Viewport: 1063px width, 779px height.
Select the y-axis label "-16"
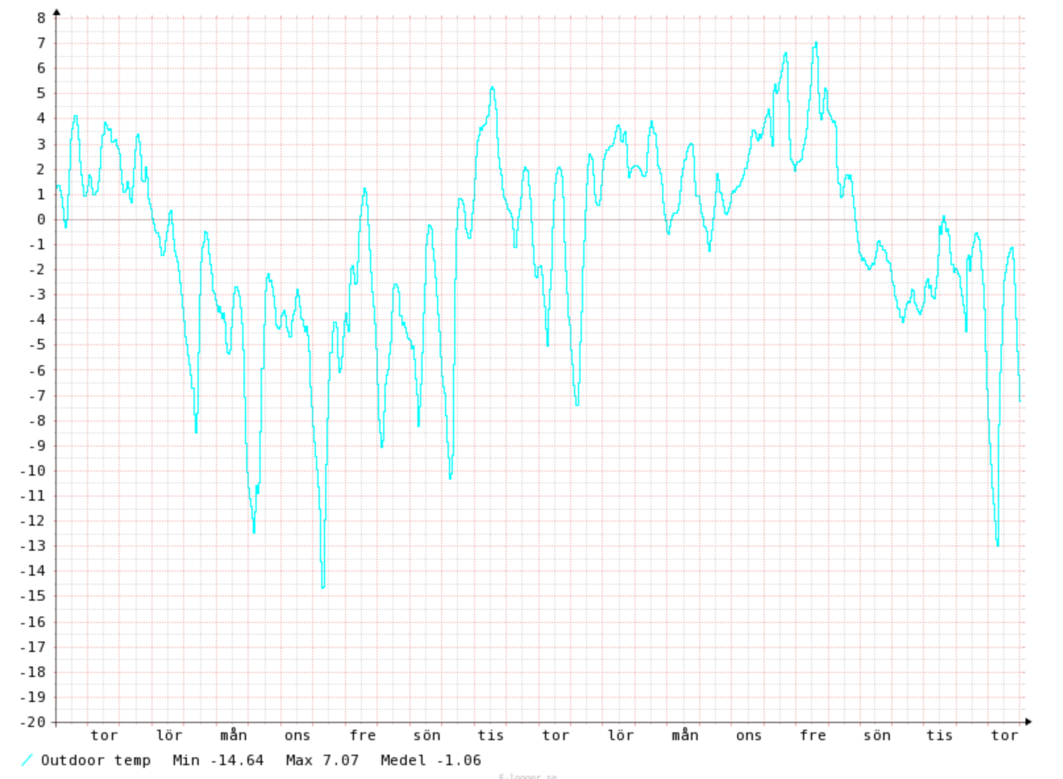(33, 622)
